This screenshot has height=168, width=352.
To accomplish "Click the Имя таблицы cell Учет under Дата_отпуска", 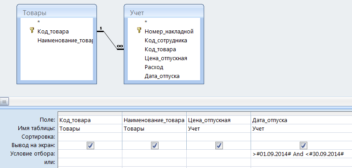I will click(x=302, y=129).
